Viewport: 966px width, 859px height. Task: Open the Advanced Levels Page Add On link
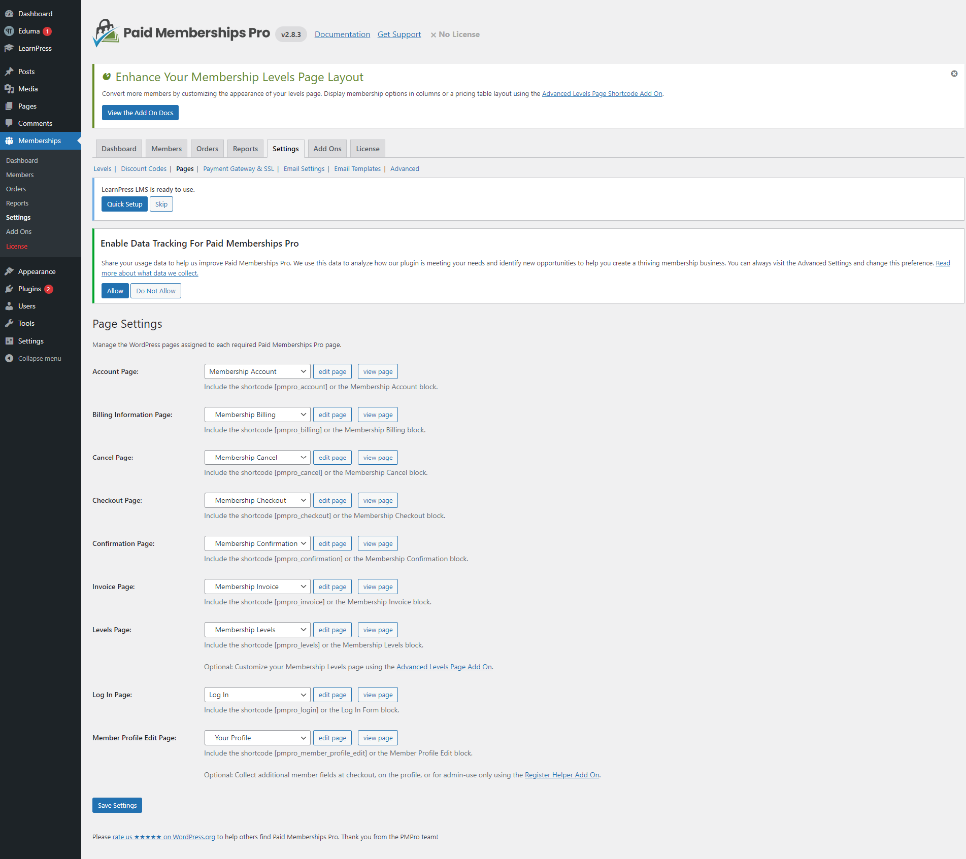(x=444, y=667)
